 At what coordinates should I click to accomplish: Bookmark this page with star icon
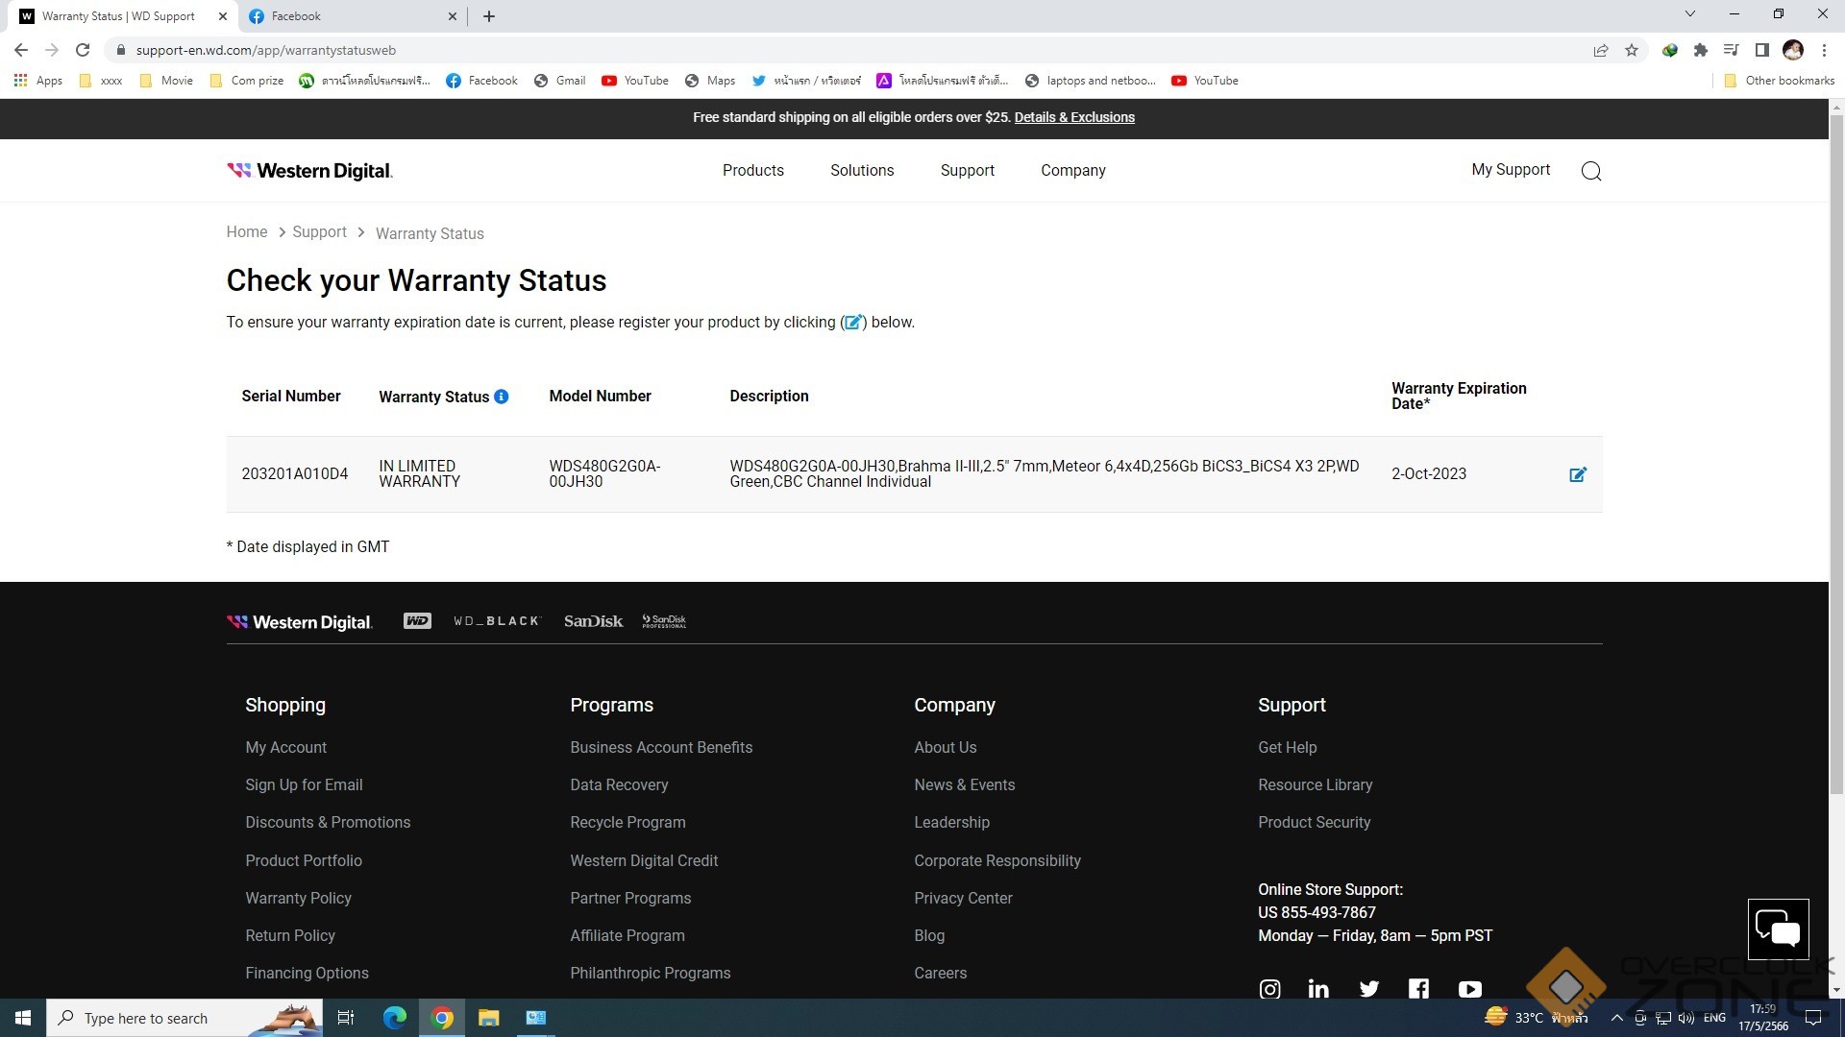(1632, 50)
